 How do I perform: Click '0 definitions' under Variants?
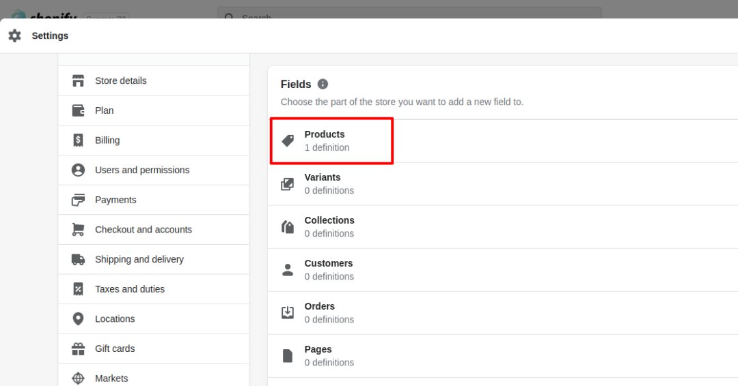pyautogui.click(x=329, y=191)
